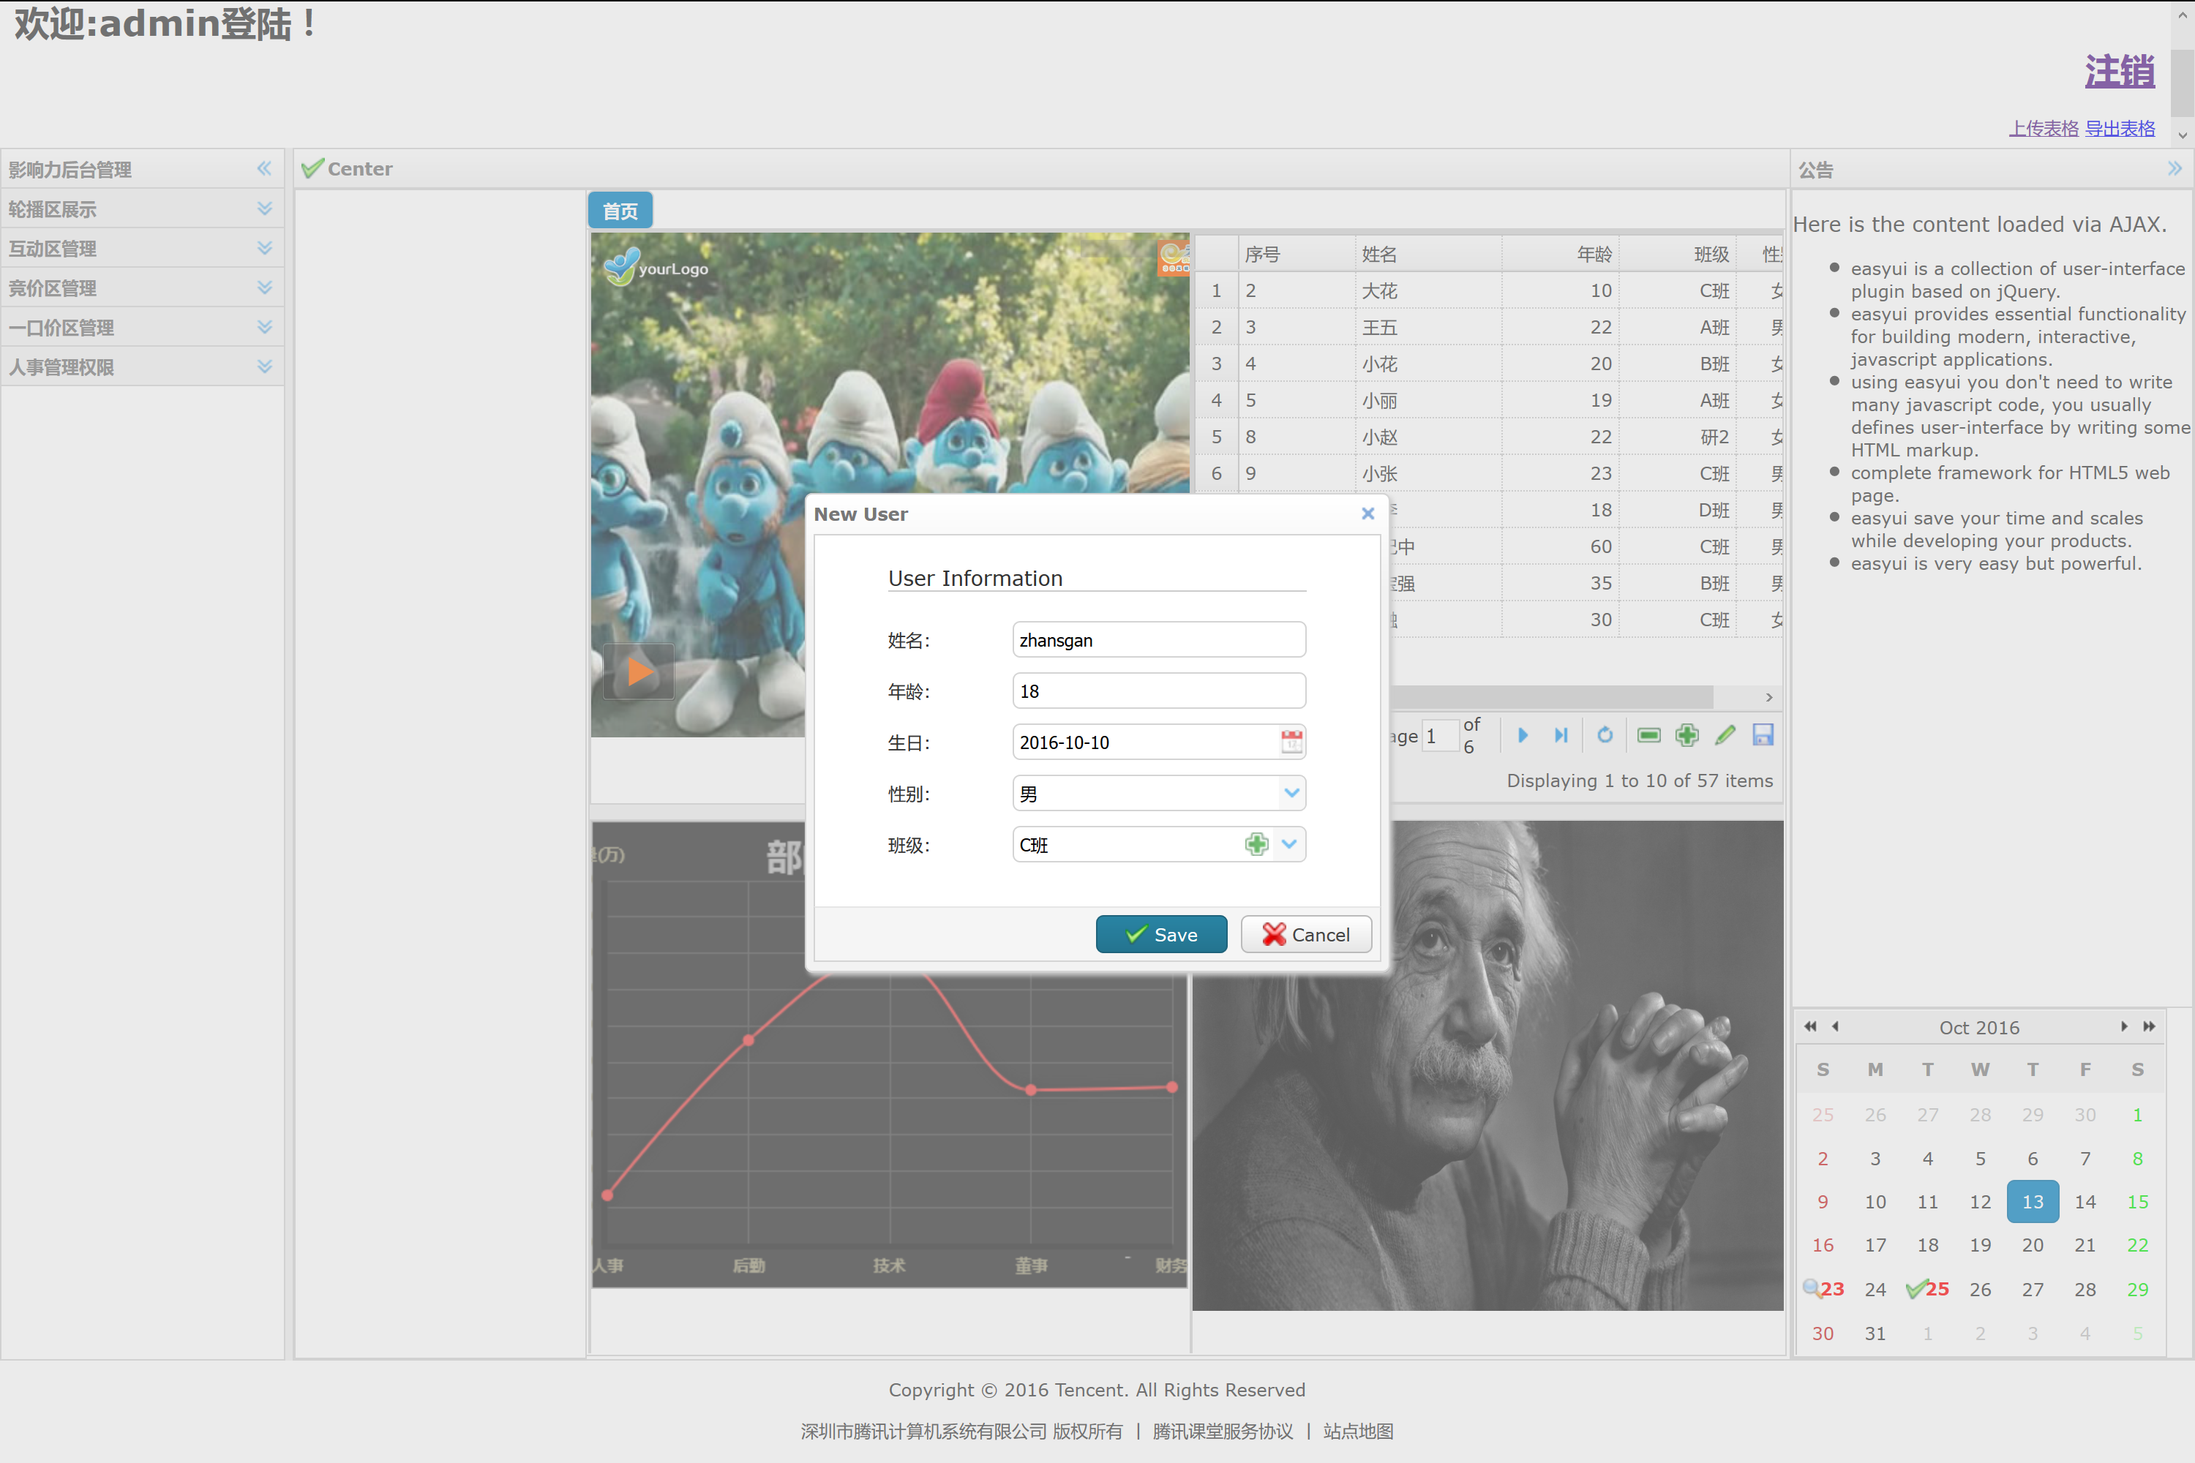Image resolution: width=2195 pixels, height=1463 pixels.
Task: Open the 性别 dropdown arrow
Action: tap(1291, 793)
